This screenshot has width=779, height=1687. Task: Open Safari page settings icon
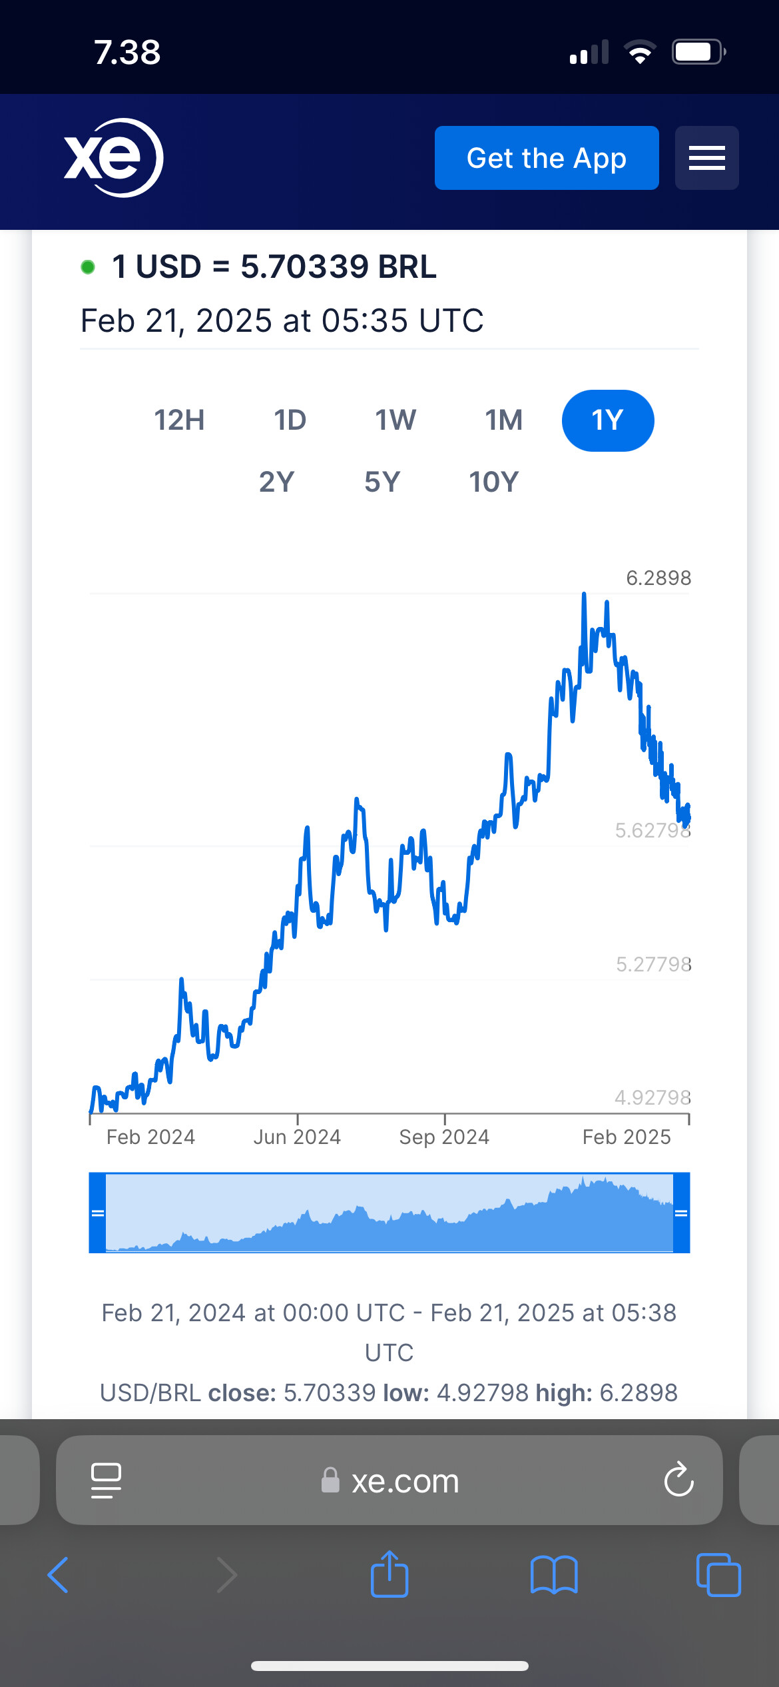tap(106, 1480)
